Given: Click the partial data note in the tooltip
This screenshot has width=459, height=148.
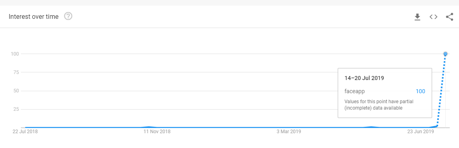Looking at the screenshot, I should 379,104.
